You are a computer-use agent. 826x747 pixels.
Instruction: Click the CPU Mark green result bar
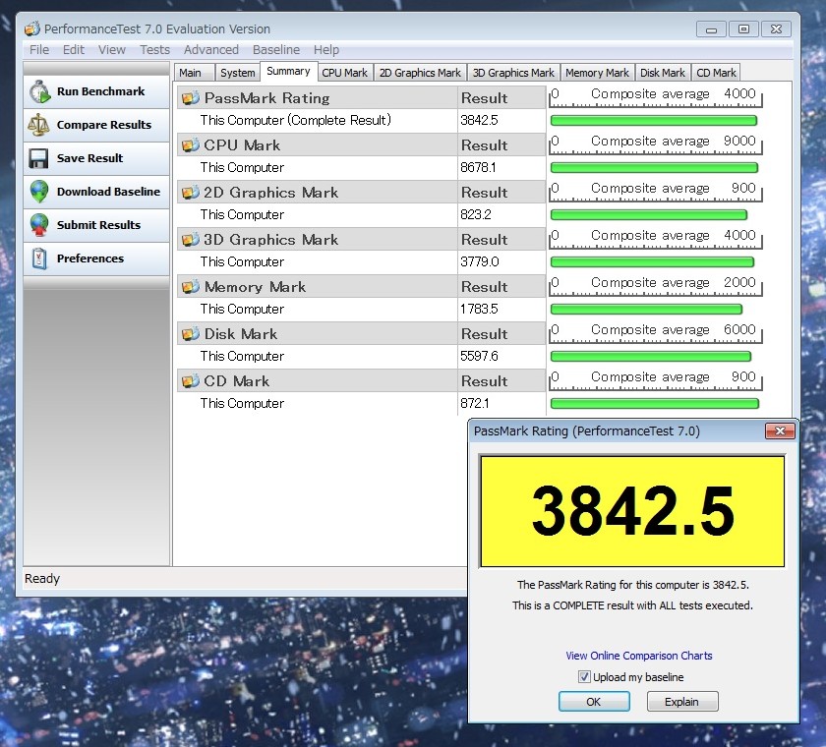point(654,168)
